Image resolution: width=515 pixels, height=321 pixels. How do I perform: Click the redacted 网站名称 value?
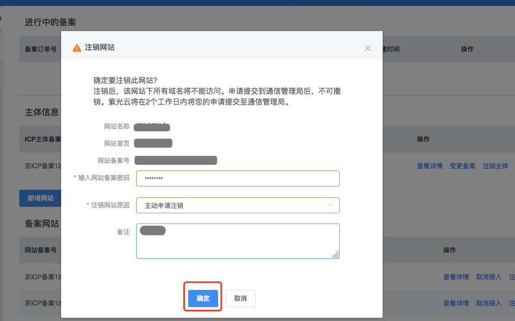click(152, 127)
